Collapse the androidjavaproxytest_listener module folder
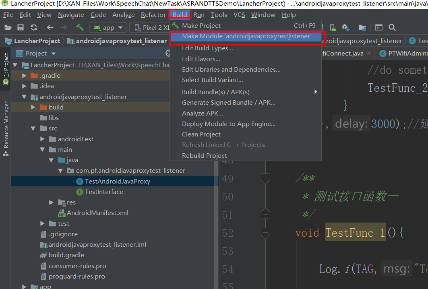The height and width of the screenshot is (289, 428). point(24,97)
